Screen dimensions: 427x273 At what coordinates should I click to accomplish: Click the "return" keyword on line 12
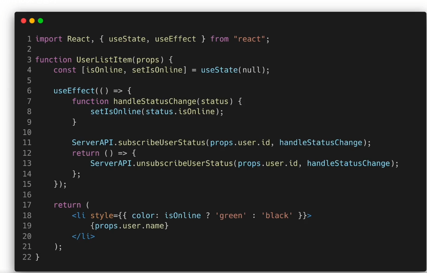click(x=86, y=153)
